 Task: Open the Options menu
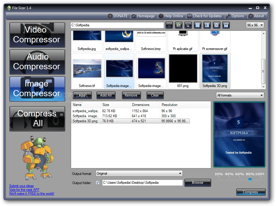coord(235,16)
